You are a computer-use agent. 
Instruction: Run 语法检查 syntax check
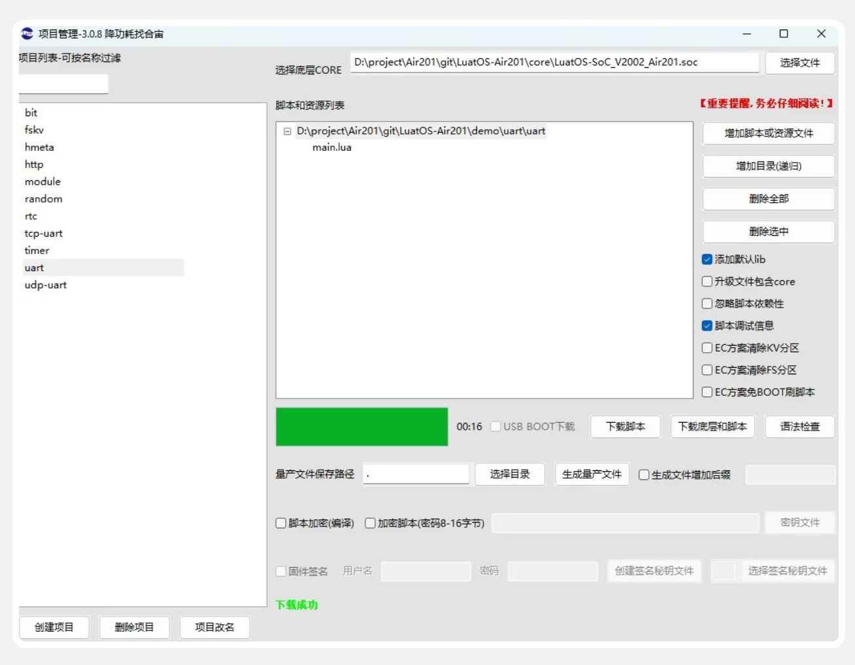tap(799, 427)
